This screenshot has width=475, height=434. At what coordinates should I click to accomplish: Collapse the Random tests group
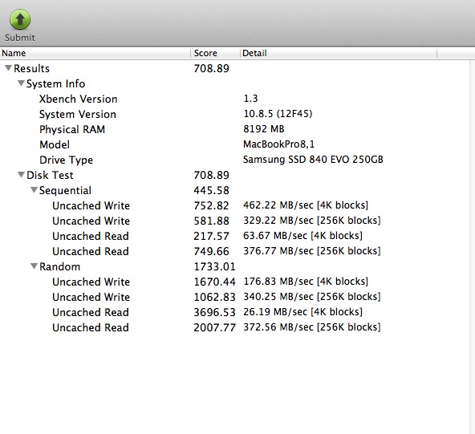pyautogui.click(x=34, y=266)
